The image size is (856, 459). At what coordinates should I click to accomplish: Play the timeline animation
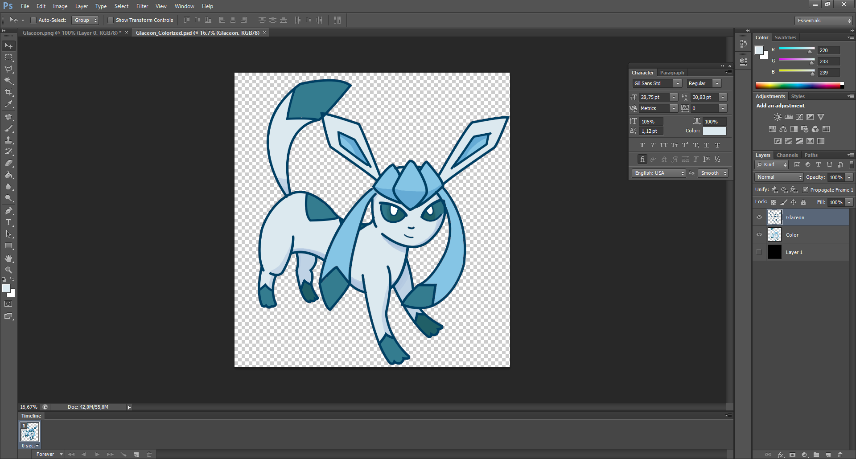97,455
